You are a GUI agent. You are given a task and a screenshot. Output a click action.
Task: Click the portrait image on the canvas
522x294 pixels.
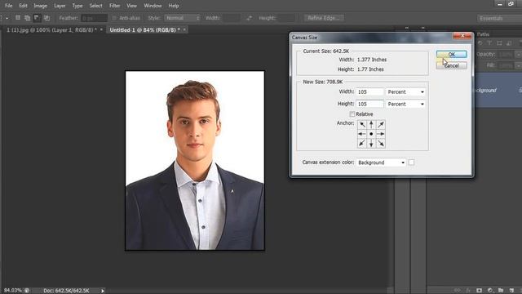[x=195, y=160]
